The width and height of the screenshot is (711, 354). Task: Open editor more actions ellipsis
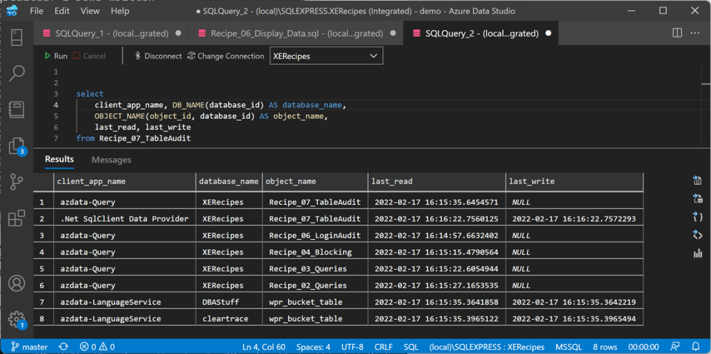click(x=695, y=33)
